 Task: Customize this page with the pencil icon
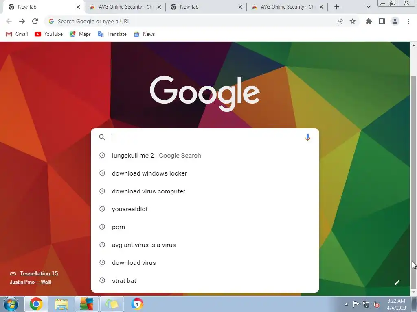tap(397, 283)
